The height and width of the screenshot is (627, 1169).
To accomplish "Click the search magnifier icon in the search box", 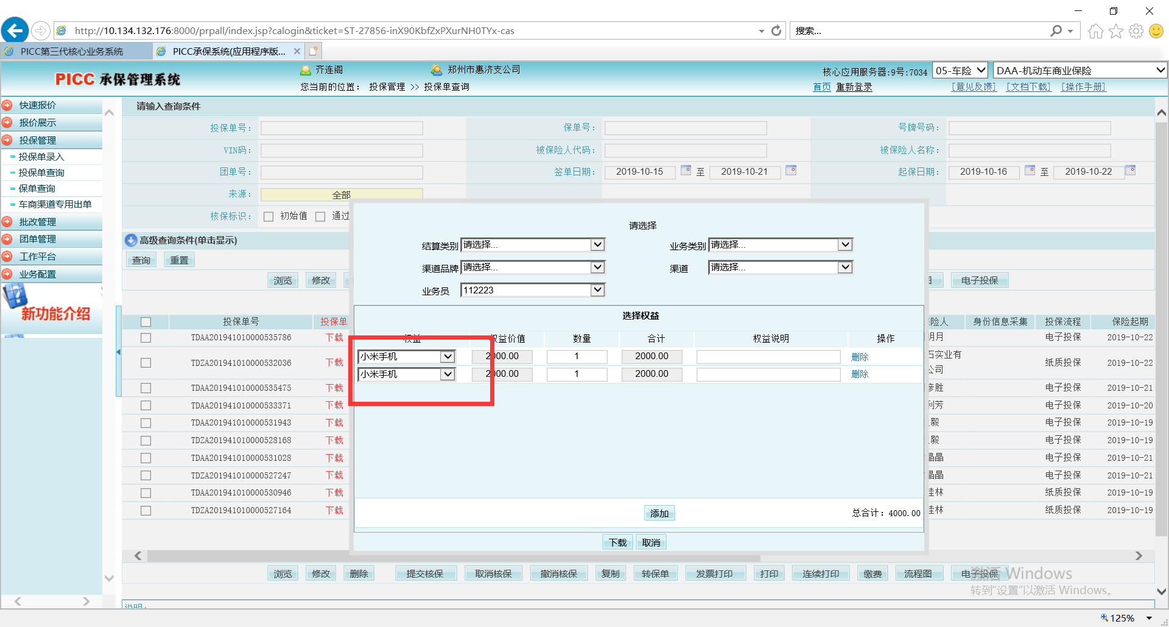I will tap(1056, 30).
